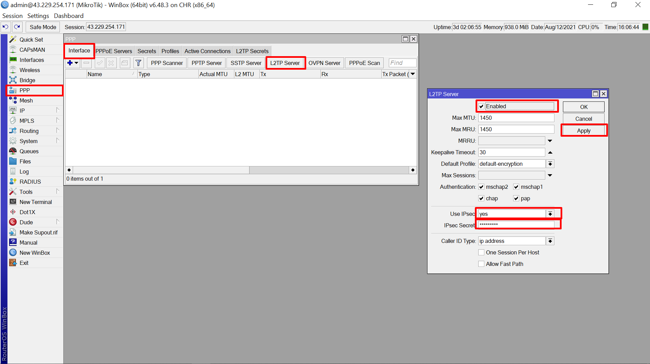Click the IPsec Secret input field
This screenshot has height=364, width=650.
(516, 225)
